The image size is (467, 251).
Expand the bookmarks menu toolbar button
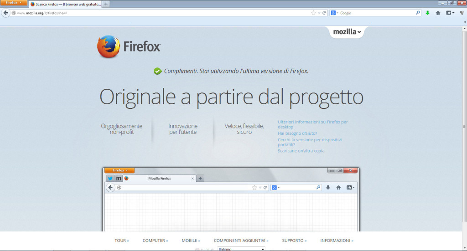[x=450, y=13]
